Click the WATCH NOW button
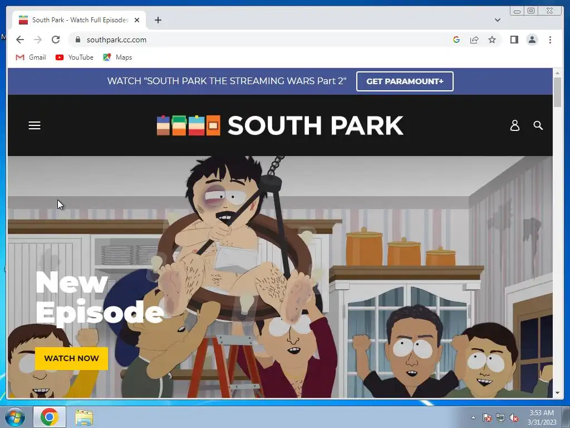The width and height of the screenshot is (570, 428). tap(72, 358)
